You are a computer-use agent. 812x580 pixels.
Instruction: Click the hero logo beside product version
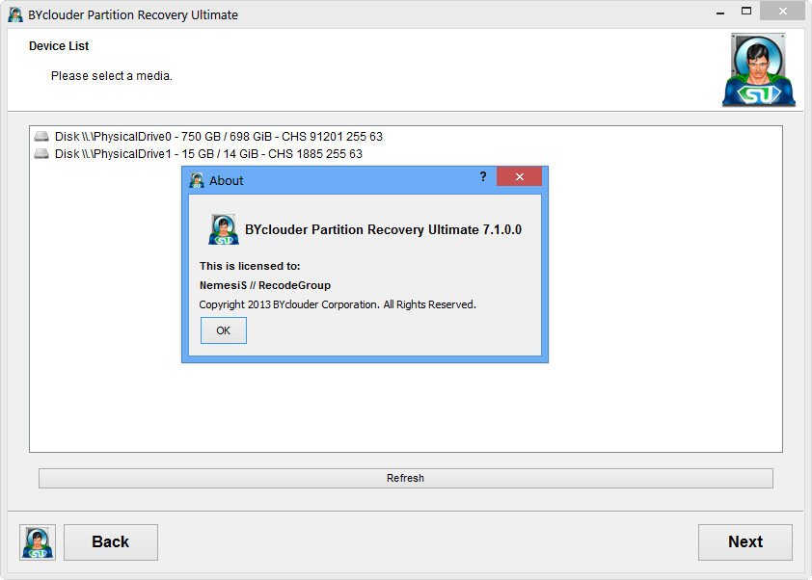pyautogui.click(x=224, y=229)
